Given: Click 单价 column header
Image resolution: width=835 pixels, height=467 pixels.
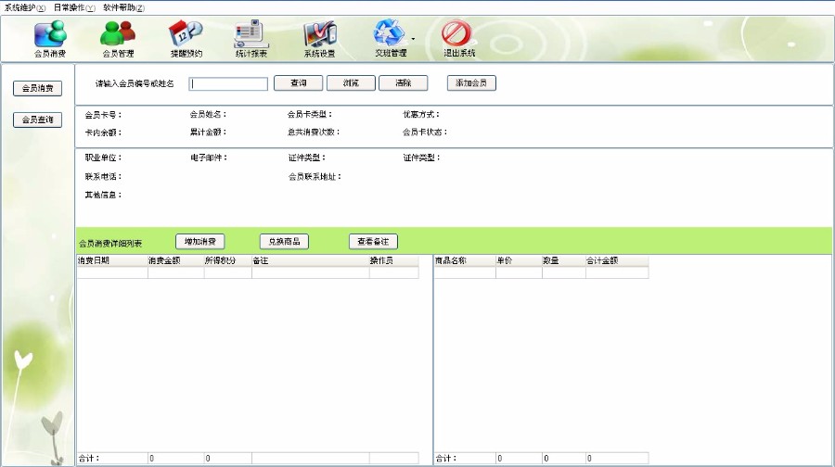Looking at the screenshot, I should tap(519, 260).
